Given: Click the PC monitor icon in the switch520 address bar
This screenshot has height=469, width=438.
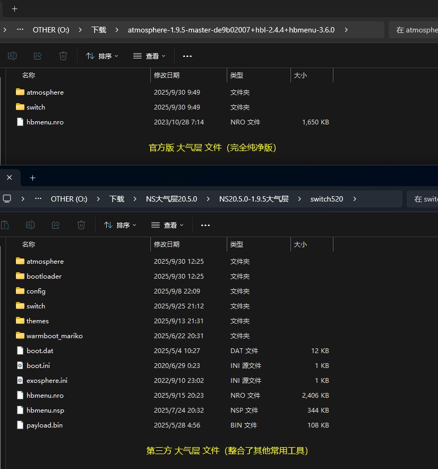Looking at the screenshot, I should click(x=7, y=199).
